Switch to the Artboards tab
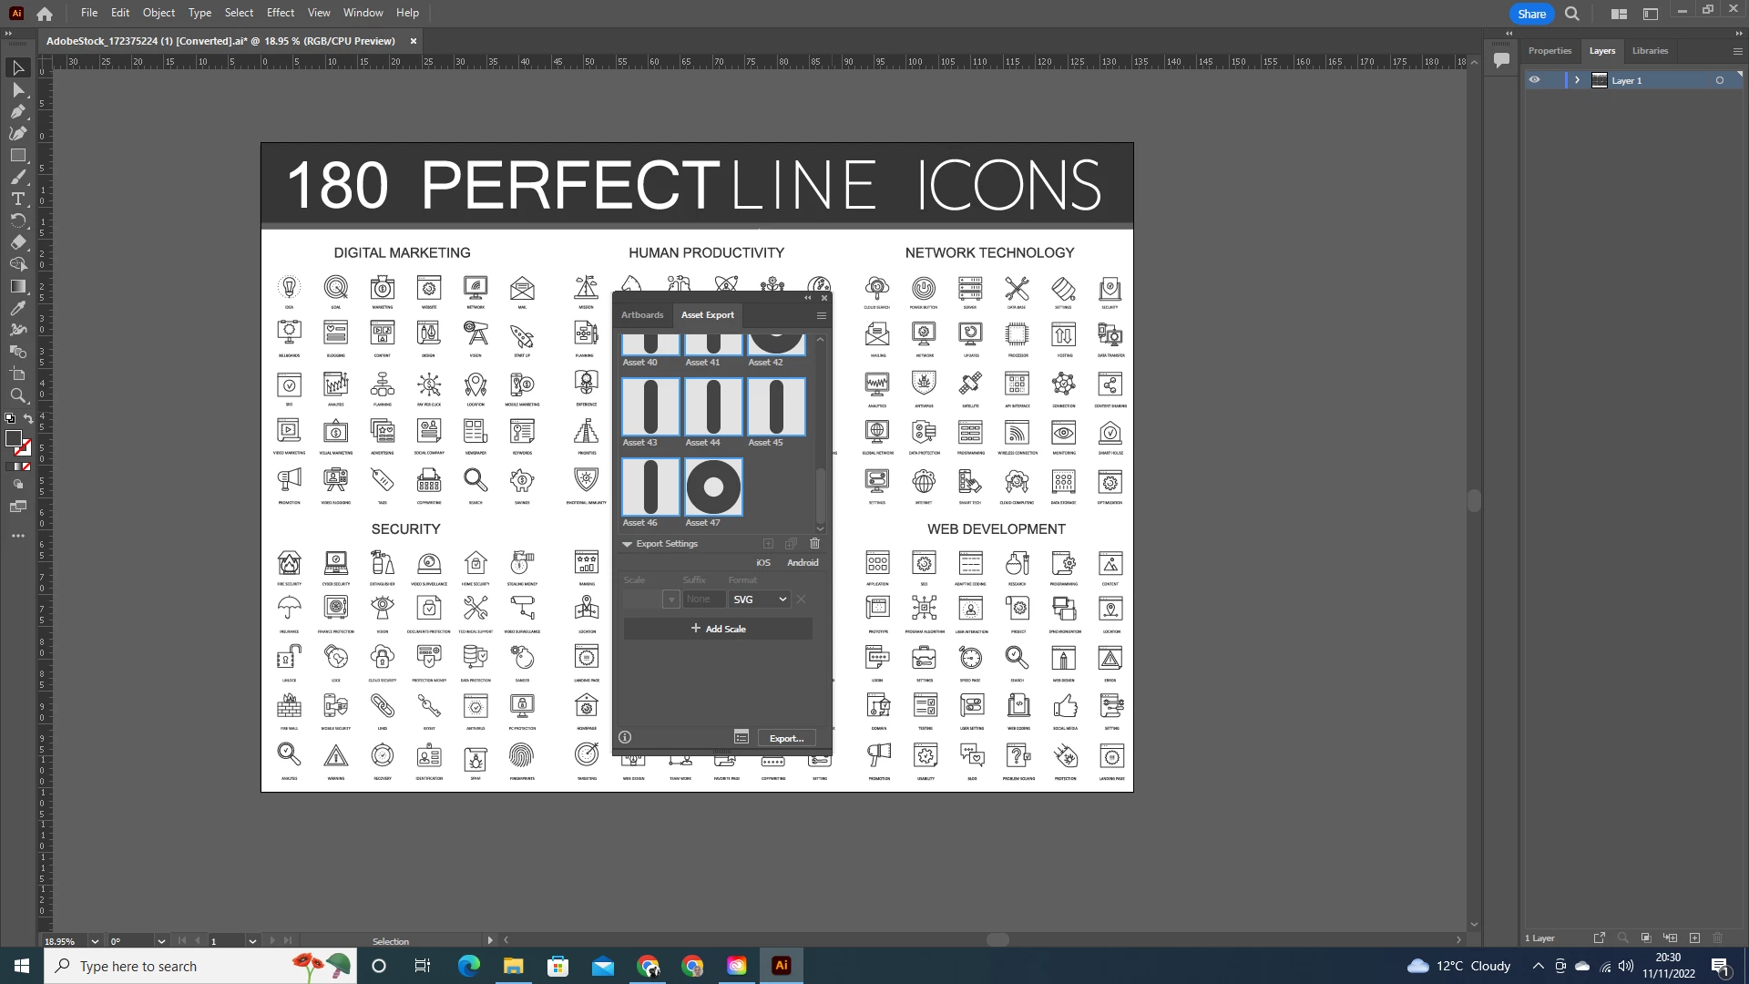The width and height of the screenshot is (1749, 984). click(641, 315)
